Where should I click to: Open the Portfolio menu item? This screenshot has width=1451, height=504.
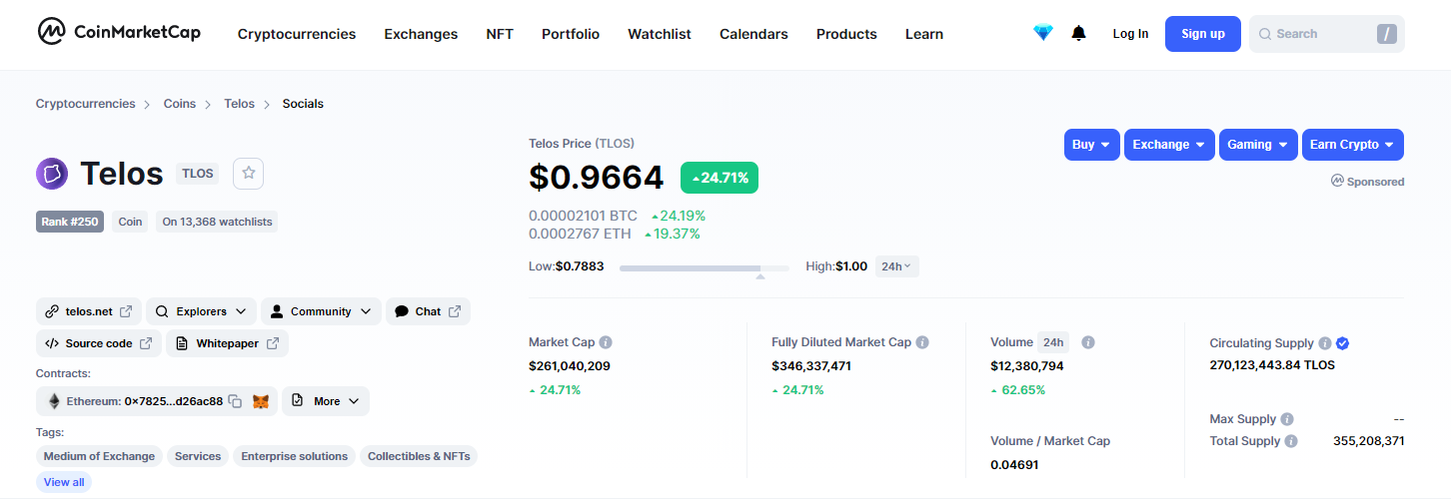571,34
